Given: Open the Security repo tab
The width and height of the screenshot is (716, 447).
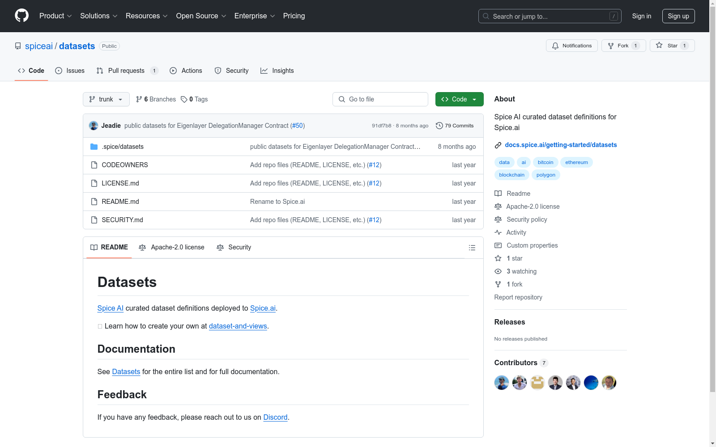Looking at the screenshot, I should [231, 71].
